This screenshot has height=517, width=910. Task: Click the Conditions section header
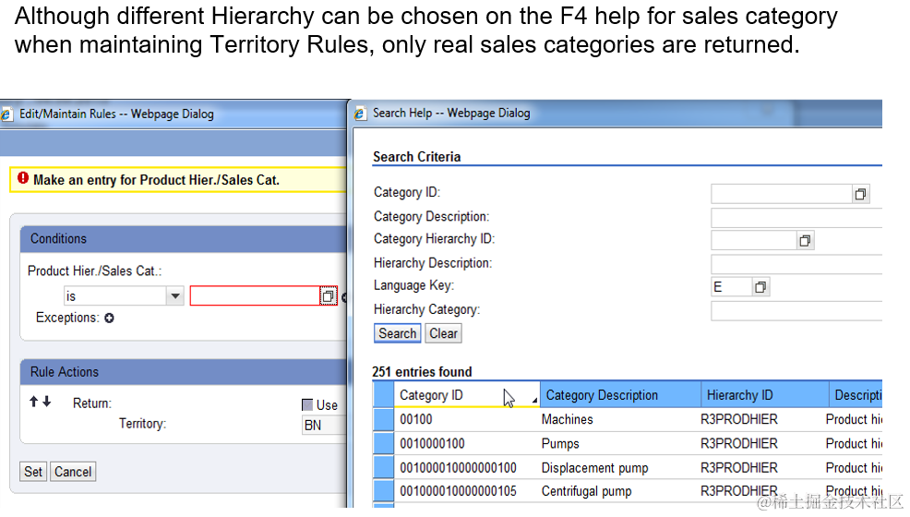184,239
